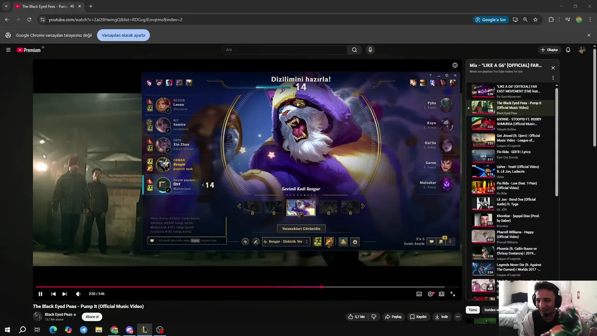Play Pharrell Williams Happy video

tap(511, 237)
